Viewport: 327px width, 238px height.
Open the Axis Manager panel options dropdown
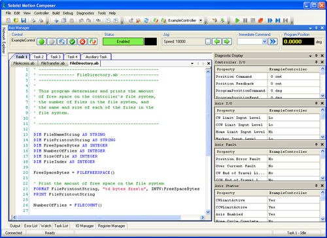click(310, 28)
